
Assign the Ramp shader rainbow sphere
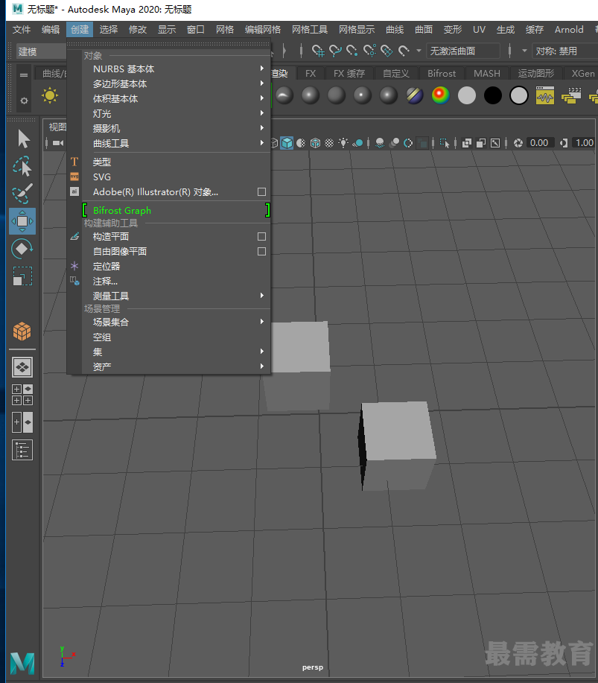(440, 95)
